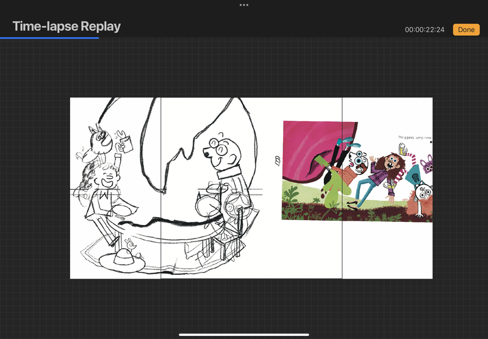This screenshot has width=488, height=339.
Task: Click the story text above the characters
Action: (x=414, y=138)
